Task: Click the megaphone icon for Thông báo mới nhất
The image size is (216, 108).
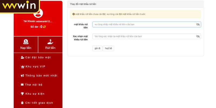Action: pos(22,76)
